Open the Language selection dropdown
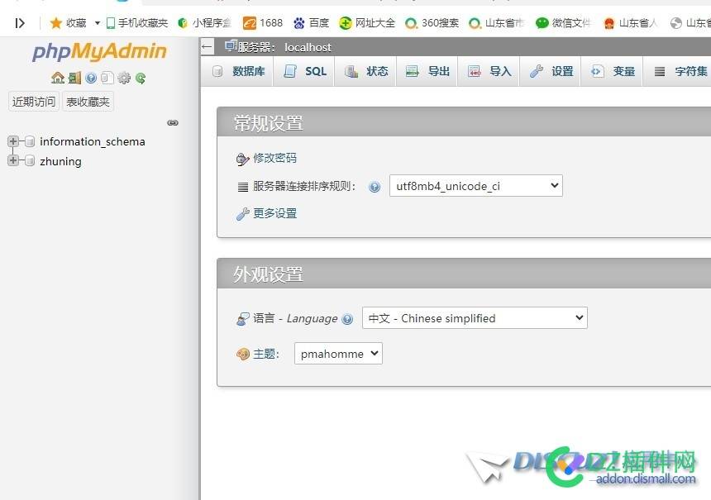Viewport: 711px width, 500px height. coord(475,318)
